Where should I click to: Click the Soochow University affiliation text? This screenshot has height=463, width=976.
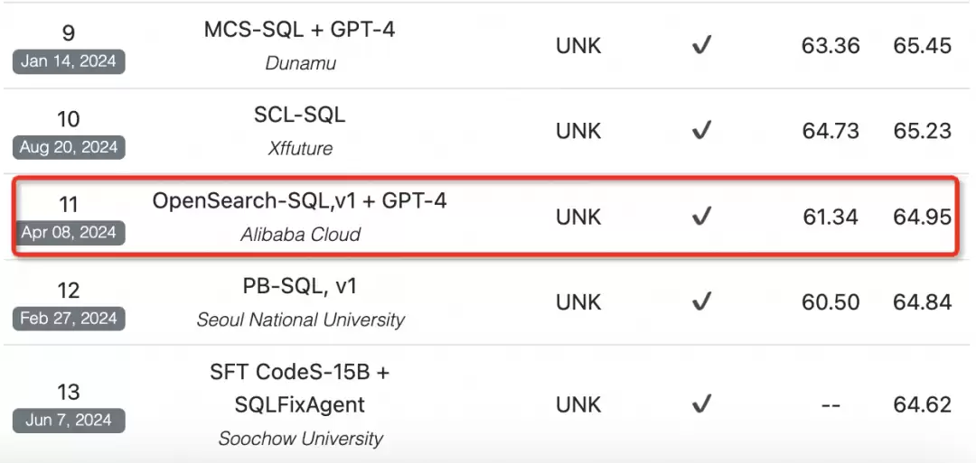(301, 439)
